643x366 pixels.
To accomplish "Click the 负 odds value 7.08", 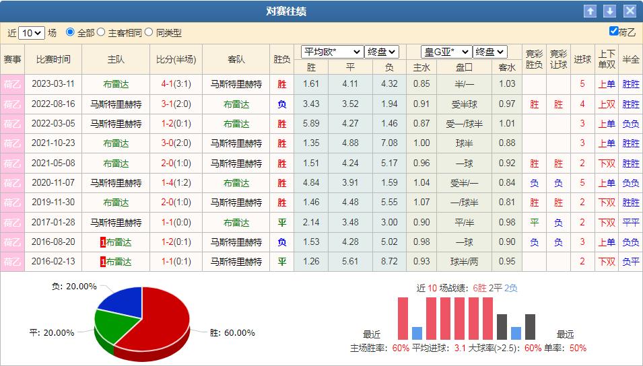I will coord(389,143).
